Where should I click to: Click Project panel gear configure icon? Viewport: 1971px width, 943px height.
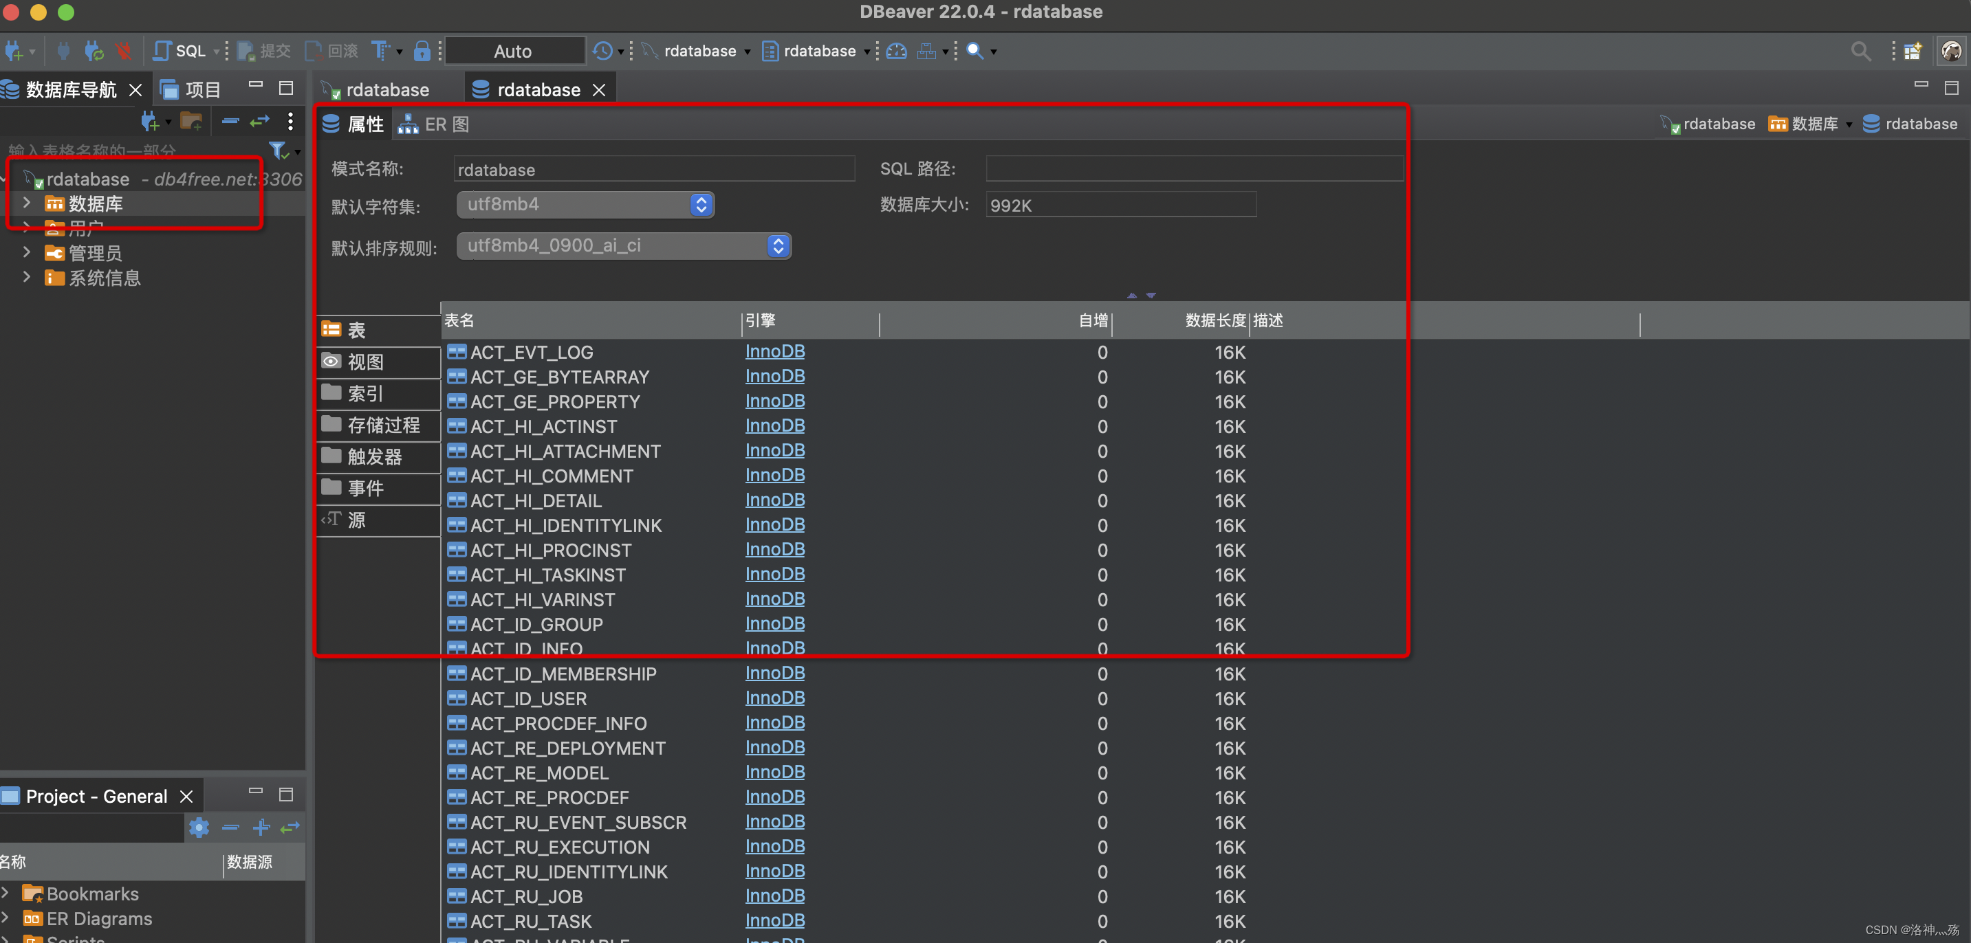[199, 827]
